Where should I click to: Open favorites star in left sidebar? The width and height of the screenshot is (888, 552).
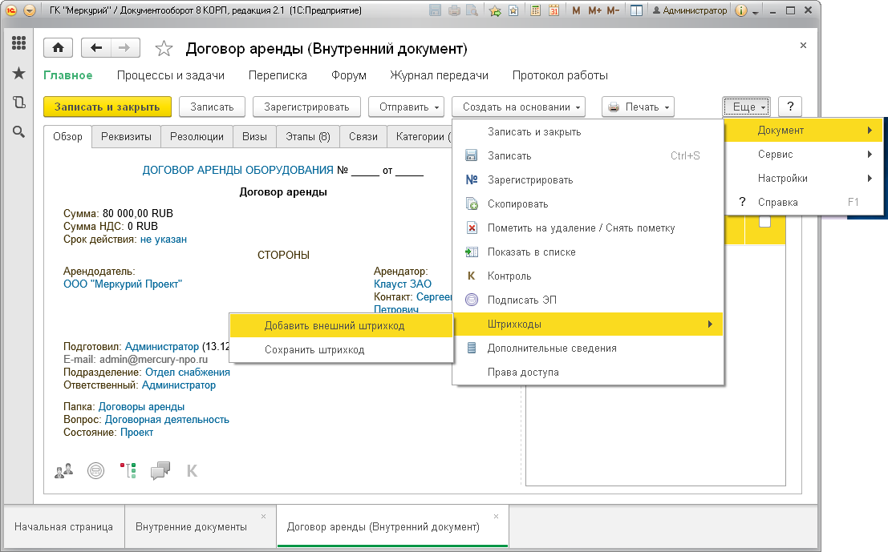click(x=18, y=73)
